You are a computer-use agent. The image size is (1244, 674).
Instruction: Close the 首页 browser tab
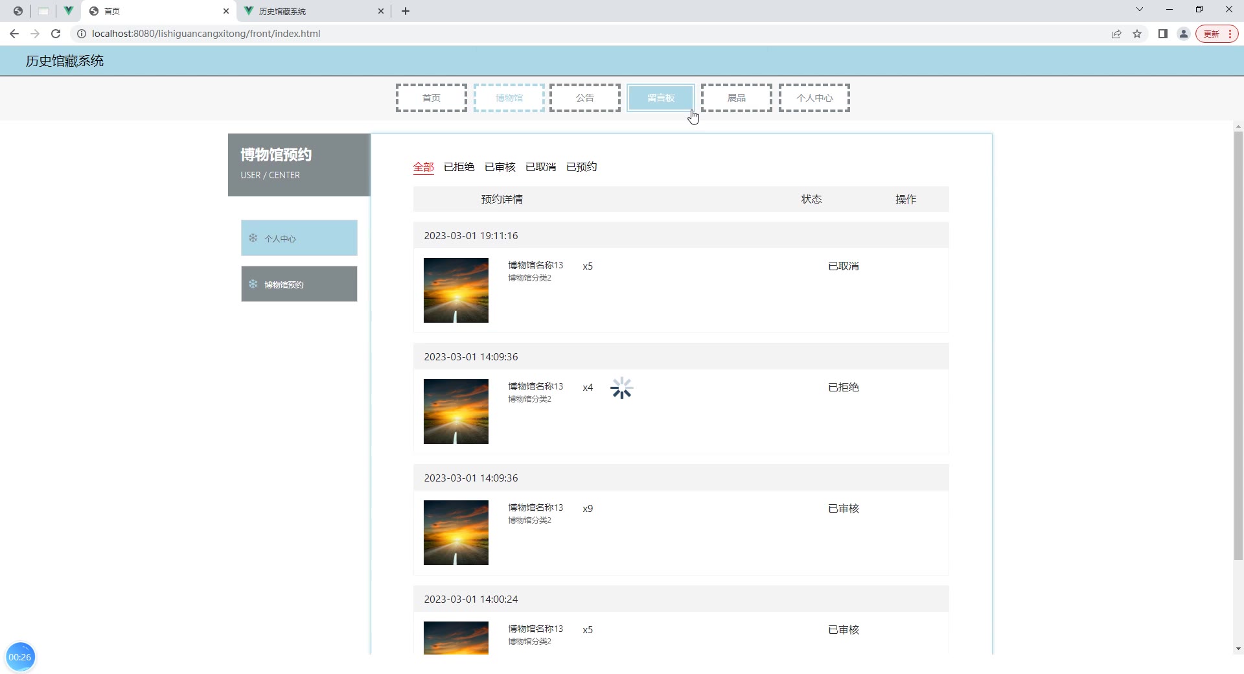226,11
